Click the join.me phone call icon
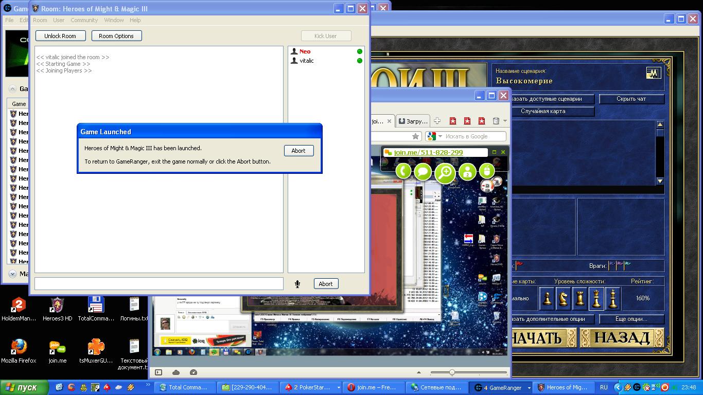 click(x=403, y=171)
